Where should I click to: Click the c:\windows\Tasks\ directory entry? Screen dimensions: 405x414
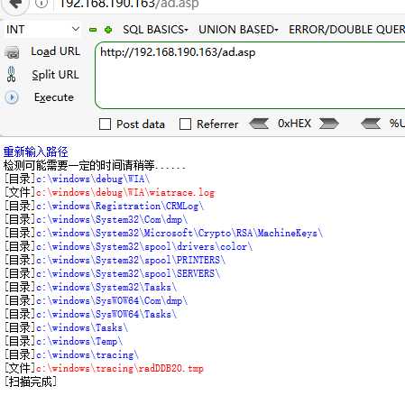point(82,327)
